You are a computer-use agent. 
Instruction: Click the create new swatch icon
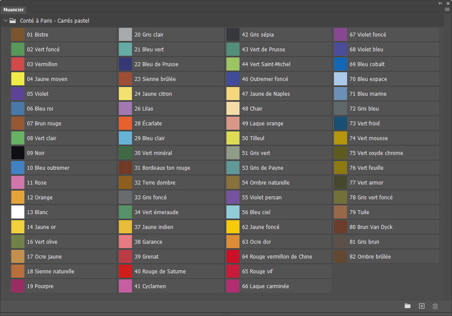[x=422, y=306]
